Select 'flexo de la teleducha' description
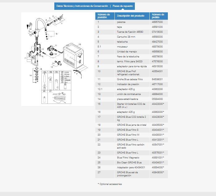This screenshot has width=216, height=196. coord(128,56)
